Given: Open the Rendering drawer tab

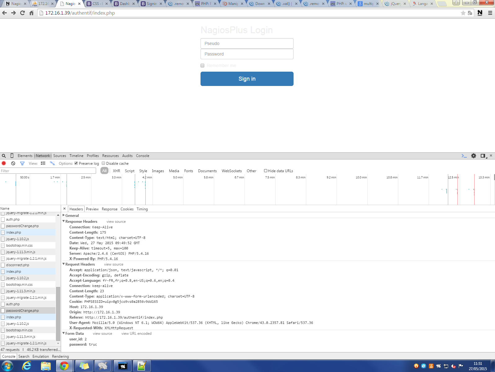Looking at the screenshot, I should click(x=60, y=356).
